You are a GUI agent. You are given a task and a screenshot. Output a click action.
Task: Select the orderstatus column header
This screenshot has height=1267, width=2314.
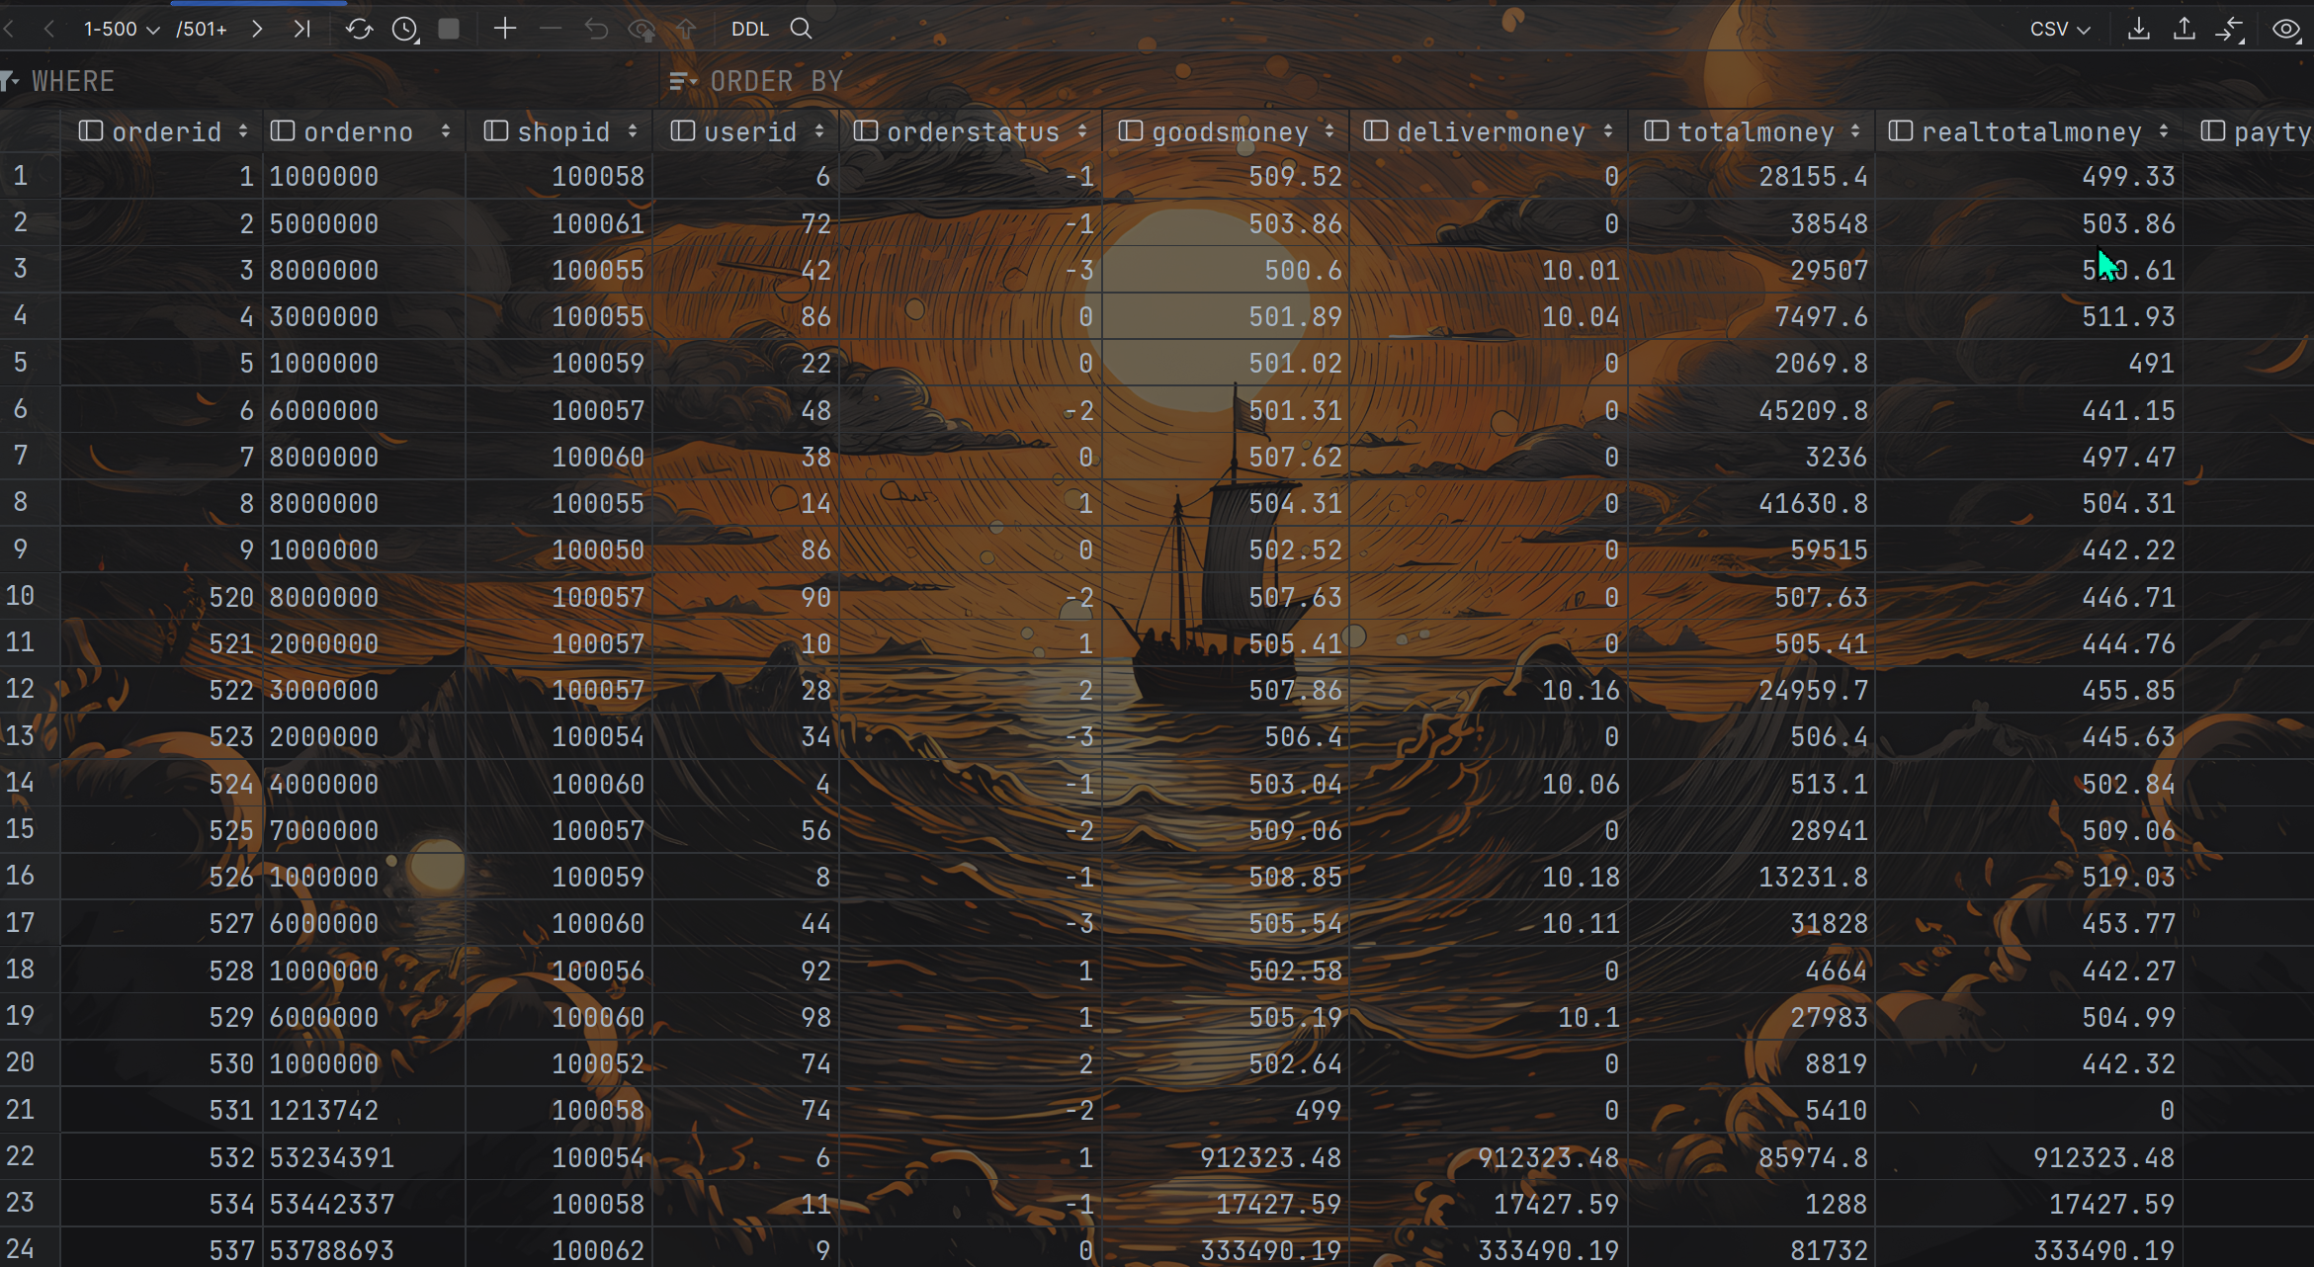973,131
